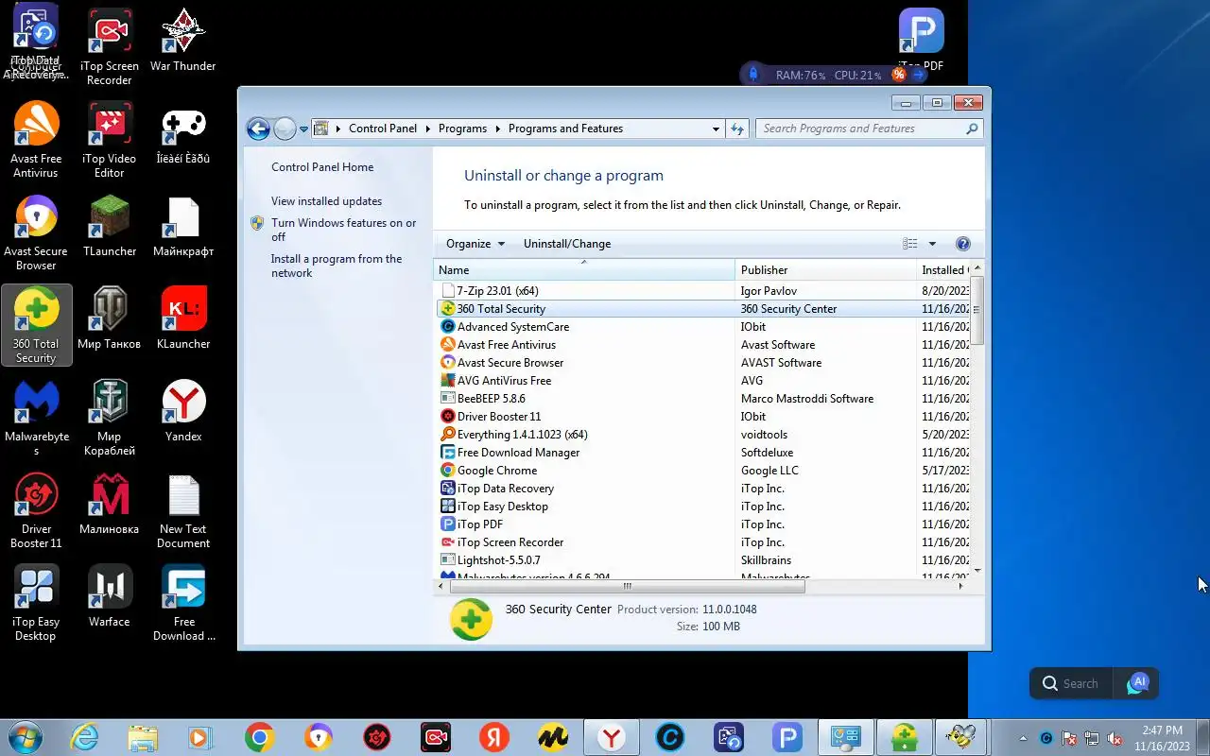Screen dimensions: 1210x756
Task: Select Lightshot-5.5.0.7 in the list
Action: click(703, 560)
